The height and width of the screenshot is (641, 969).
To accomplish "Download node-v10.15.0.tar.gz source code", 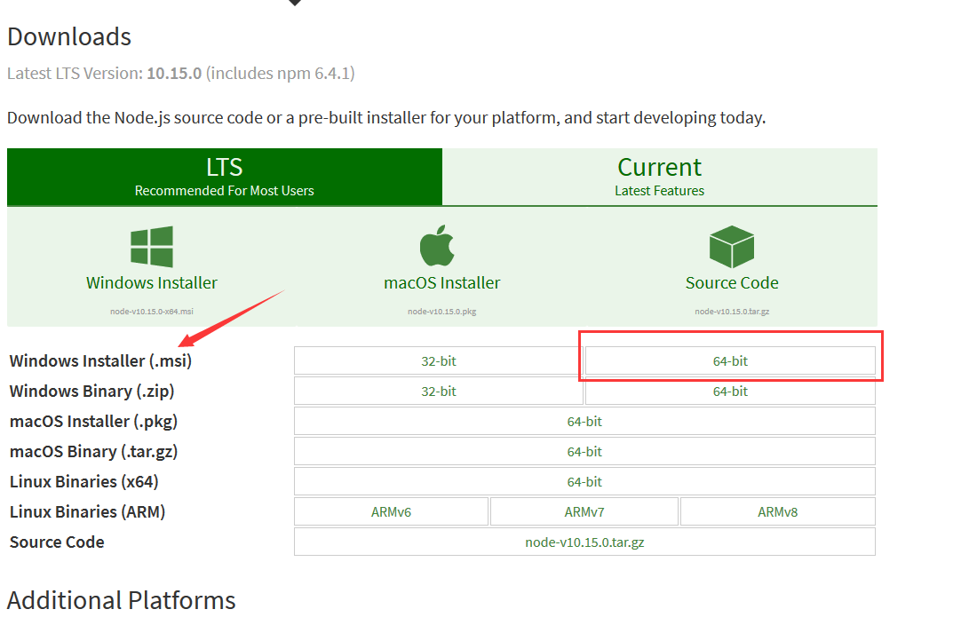I will [584, 542].
